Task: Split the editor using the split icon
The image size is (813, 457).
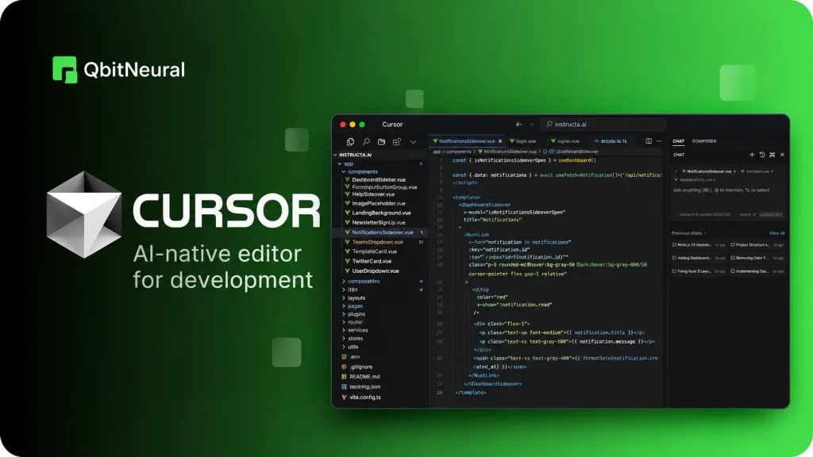Action: point(649,141)
